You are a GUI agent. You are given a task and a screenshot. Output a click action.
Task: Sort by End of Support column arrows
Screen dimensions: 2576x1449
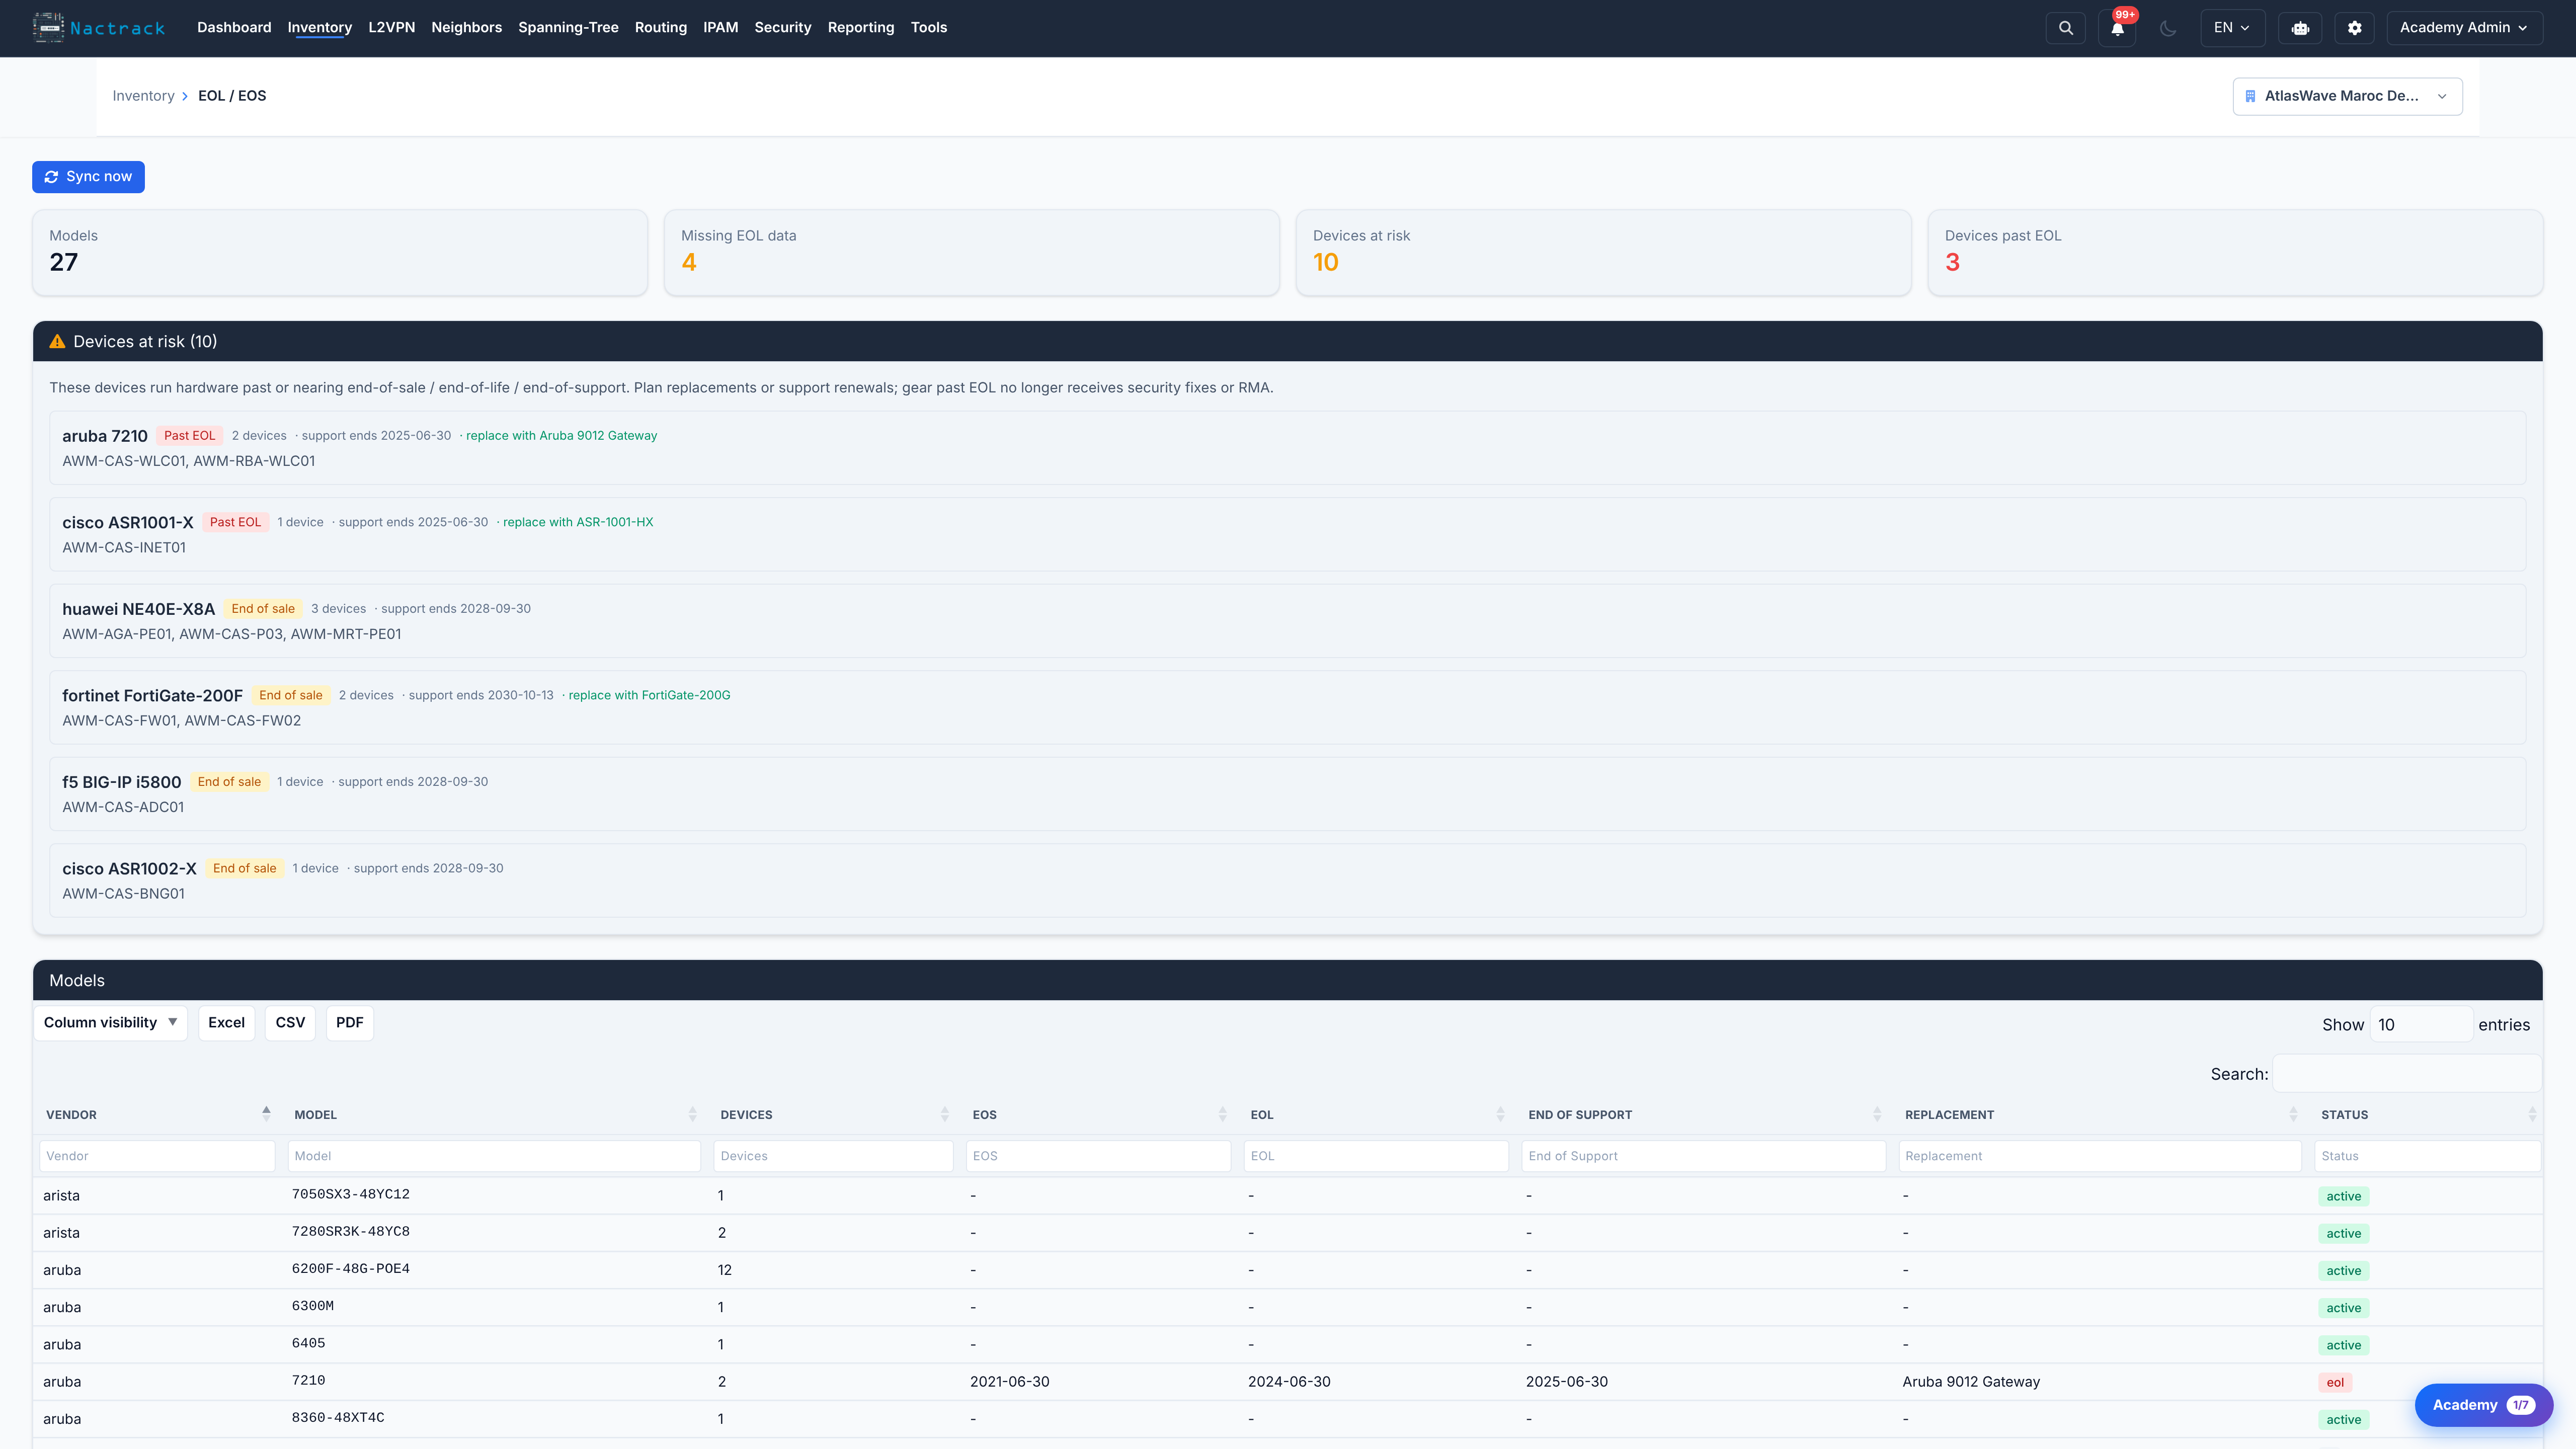[1877, 1114]
